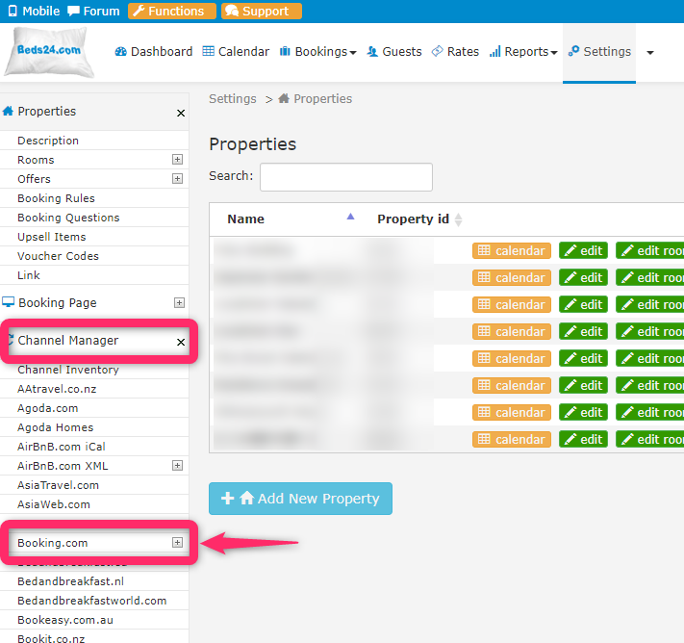Viewport: 684px width, 643px height.
Task: Open AirBnB.com XML channel
Action: tap(63, 466)
